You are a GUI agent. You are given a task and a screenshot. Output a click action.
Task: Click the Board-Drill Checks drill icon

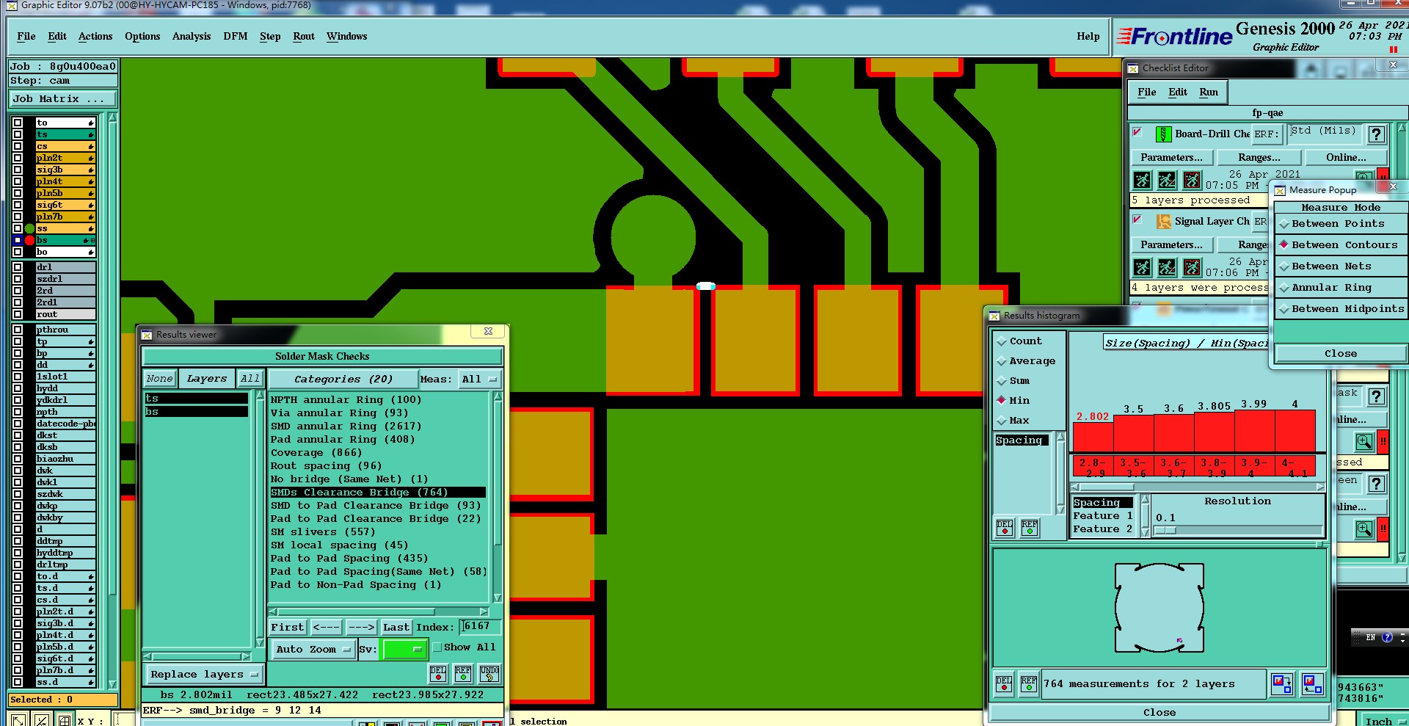(x=1163, y=134)
